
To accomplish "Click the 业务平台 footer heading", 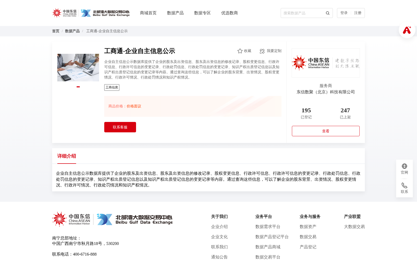I will 264,217.
